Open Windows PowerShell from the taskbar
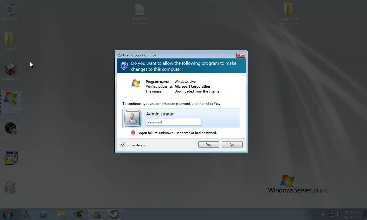 tap(44, 214)
